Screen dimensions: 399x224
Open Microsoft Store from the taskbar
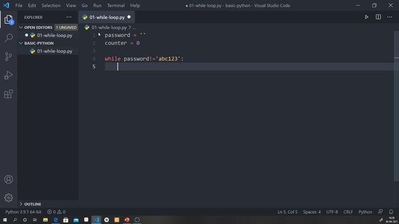(x=65, y=220)
